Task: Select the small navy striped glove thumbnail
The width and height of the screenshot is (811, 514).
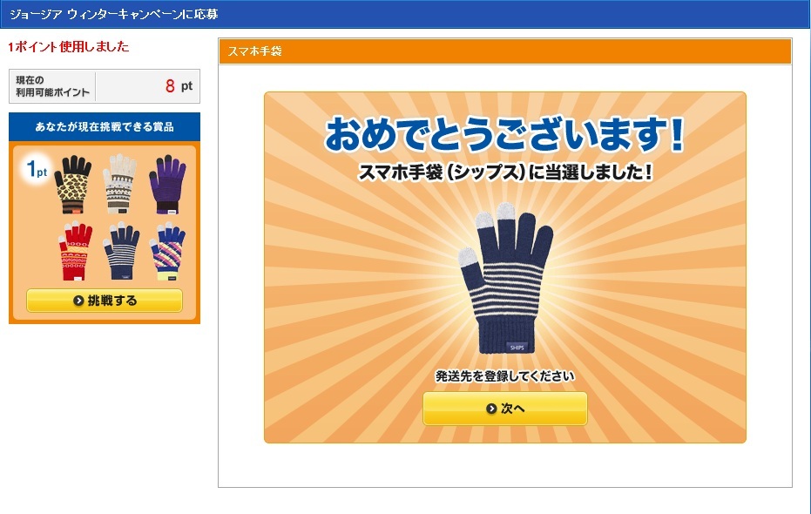Action: pyautogui.click(x=121, y=251)
